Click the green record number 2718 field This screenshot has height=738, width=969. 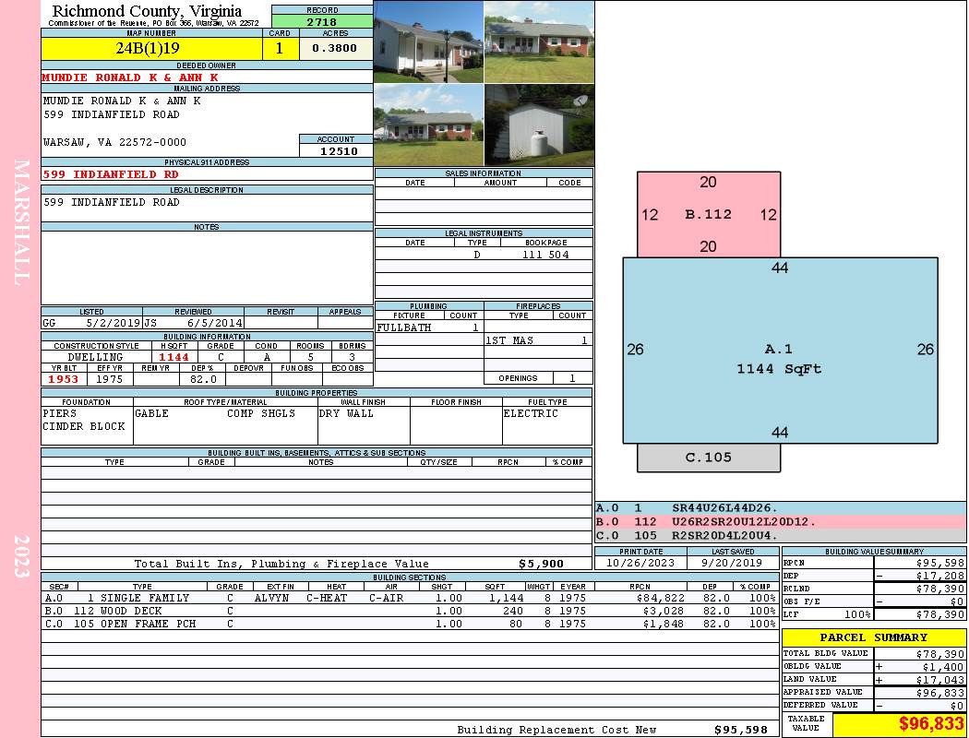click(322, 21)
